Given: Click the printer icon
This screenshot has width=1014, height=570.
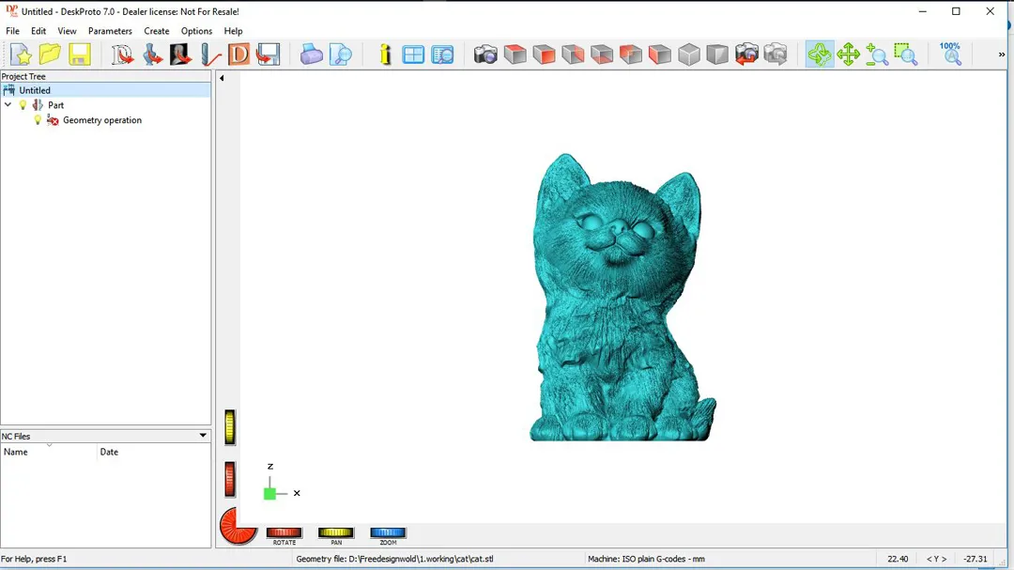Looking at the screenshot, I should point(311,54).
